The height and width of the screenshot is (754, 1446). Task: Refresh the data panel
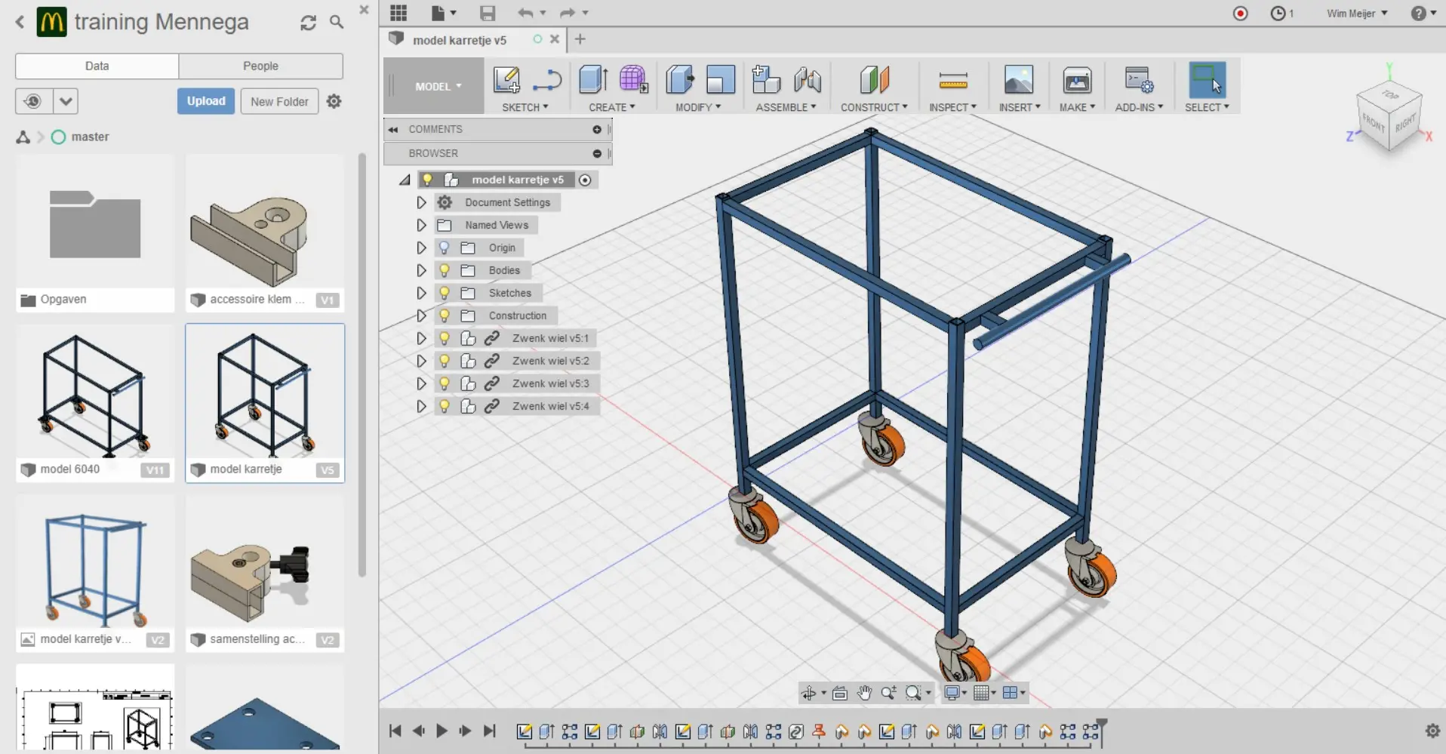click(x=308, y=23)
